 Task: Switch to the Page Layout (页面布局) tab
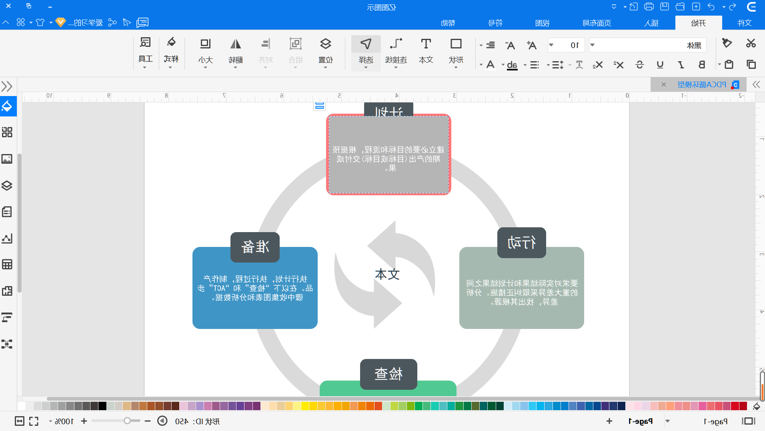pyautogui.click(x=597, y=23)
